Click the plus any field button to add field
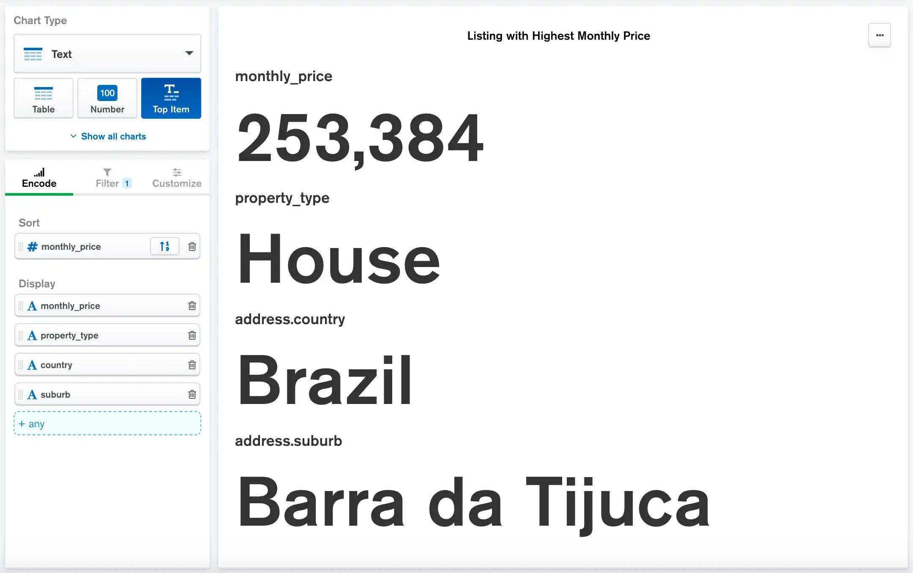 click(108, 424)
